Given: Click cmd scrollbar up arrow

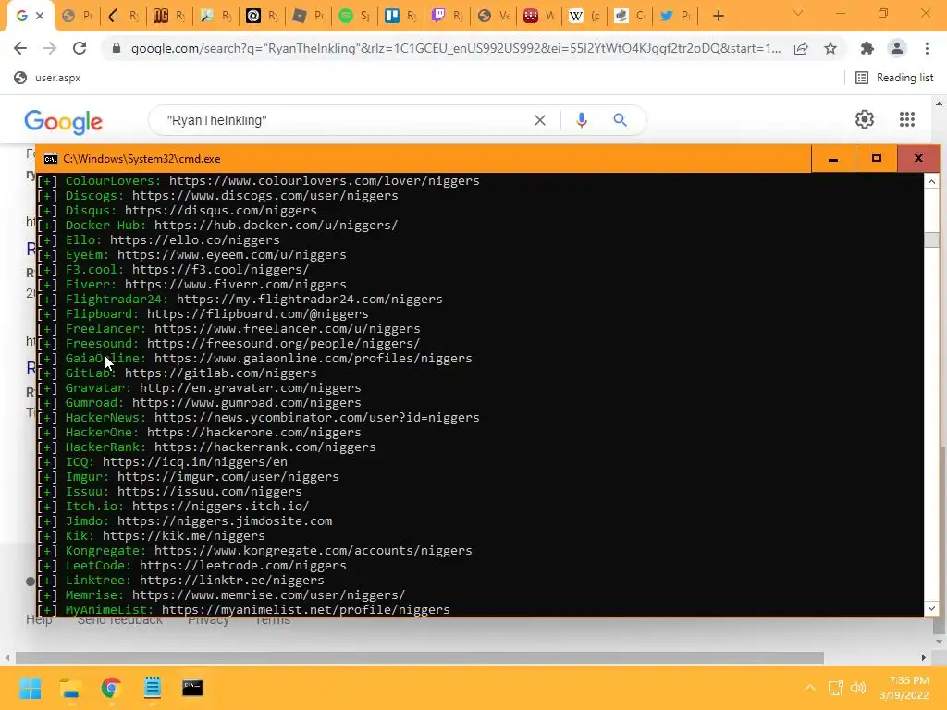Looking at the screenshot, I should point(932,182).
